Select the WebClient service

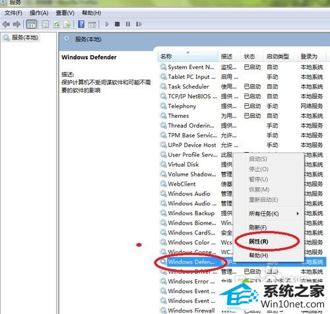tap(181, 184)
